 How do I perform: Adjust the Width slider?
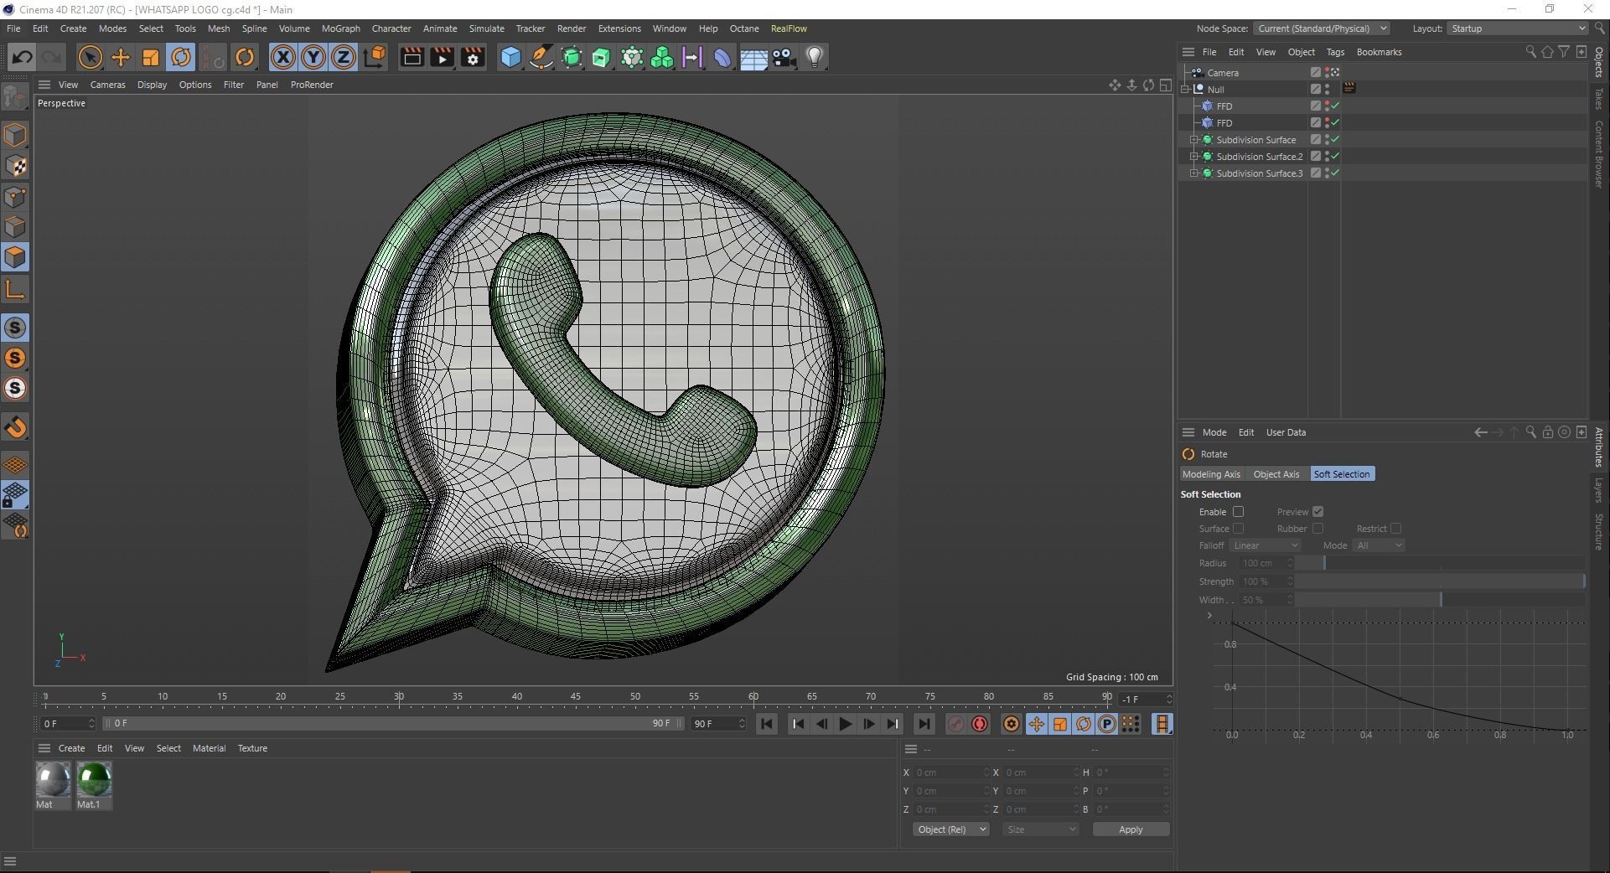1441,600
